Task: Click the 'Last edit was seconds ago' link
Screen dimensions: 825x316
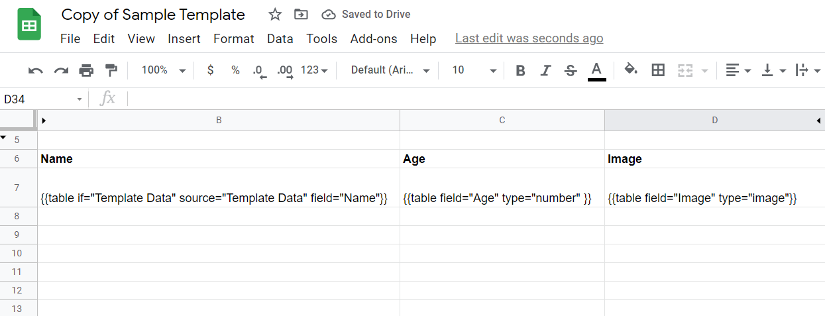Action: [529, 38]
